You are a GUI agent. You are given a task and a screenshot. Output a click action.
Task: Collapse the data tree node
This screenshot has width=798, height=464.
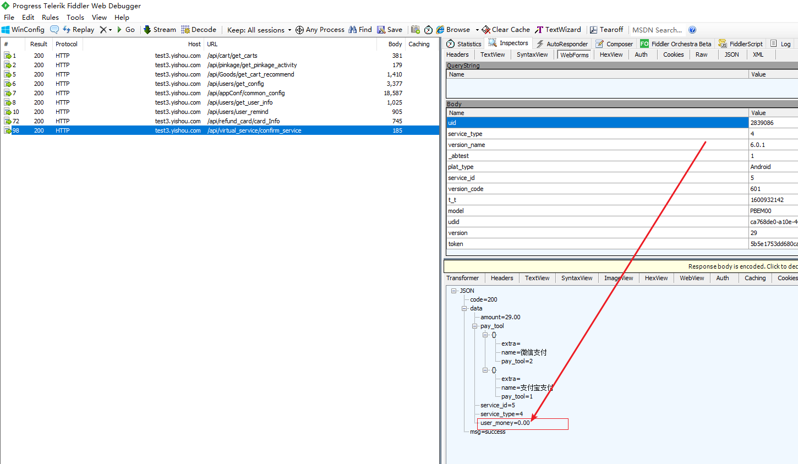pyautogui.click(x=464, y=308)
